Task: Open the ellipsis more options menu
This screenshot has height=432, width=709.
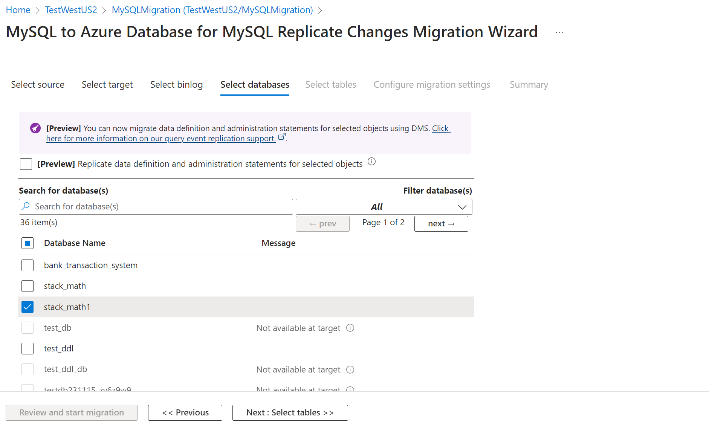Action: [x=559, y=33]
